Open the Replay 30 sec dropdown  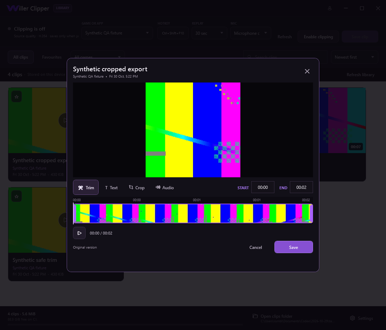click(209, 33)
